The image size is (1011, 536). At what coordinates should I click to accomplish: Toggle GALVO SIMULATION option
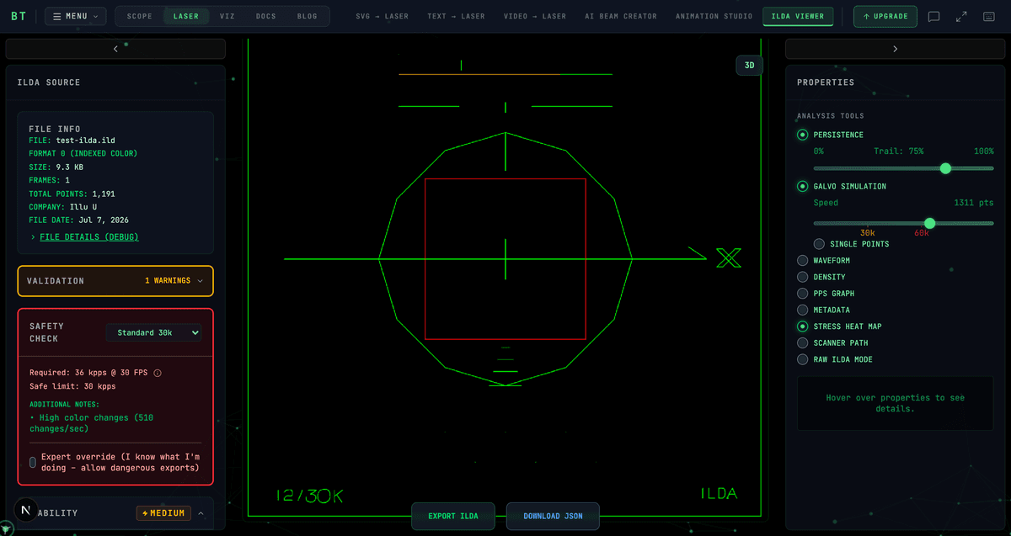(x=802, y=186)
